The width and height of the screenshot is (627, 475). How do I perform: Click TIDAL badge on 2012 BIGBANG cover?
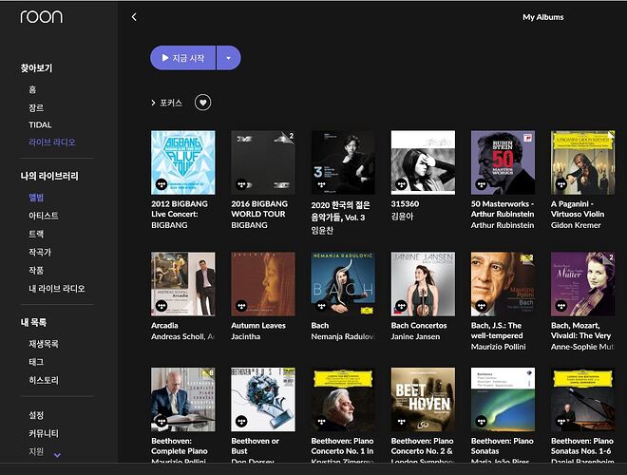pos(161,184)
